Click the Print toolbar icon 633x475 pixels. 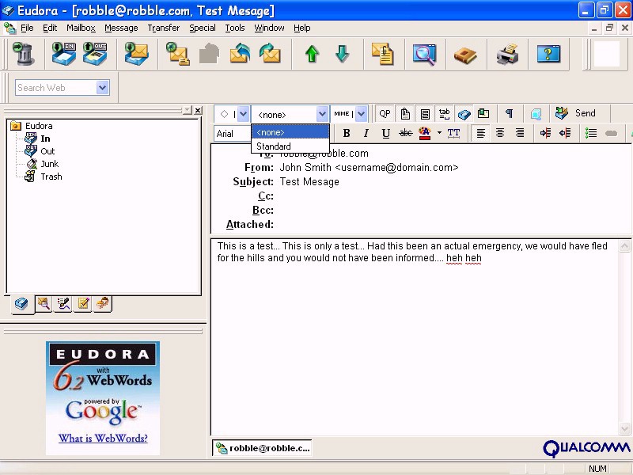(507, 53)
